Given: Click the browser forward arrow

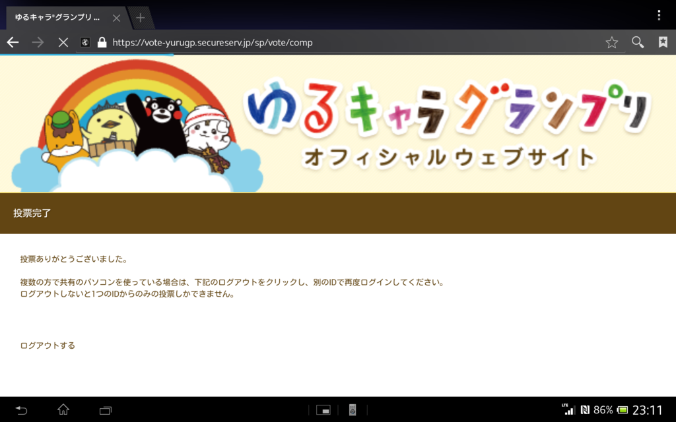Looking at the screenshot, I should pyautogui.click(x=38, y=42).
